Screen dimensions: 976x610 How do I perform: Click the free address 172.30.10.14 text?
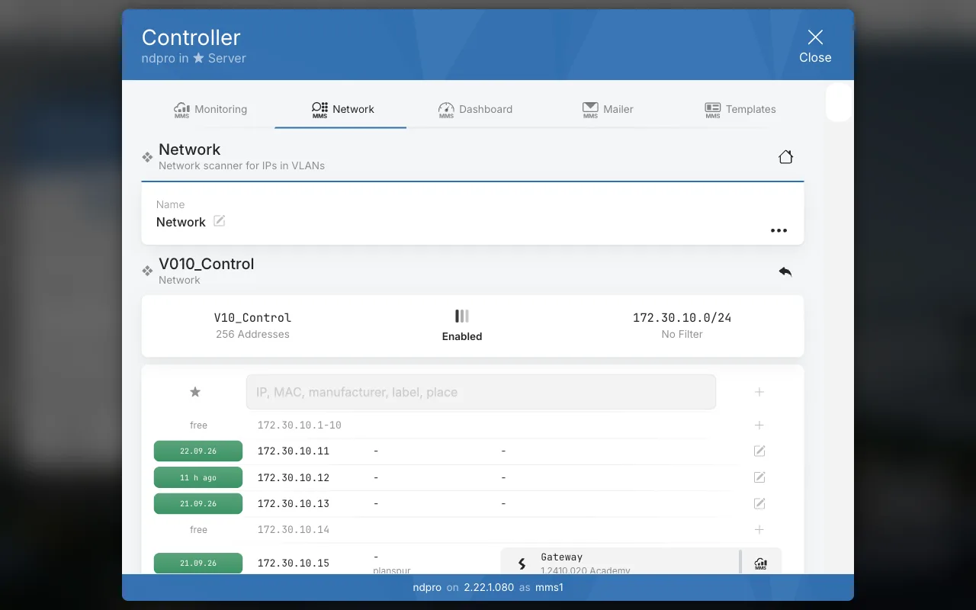coord(294,530)
